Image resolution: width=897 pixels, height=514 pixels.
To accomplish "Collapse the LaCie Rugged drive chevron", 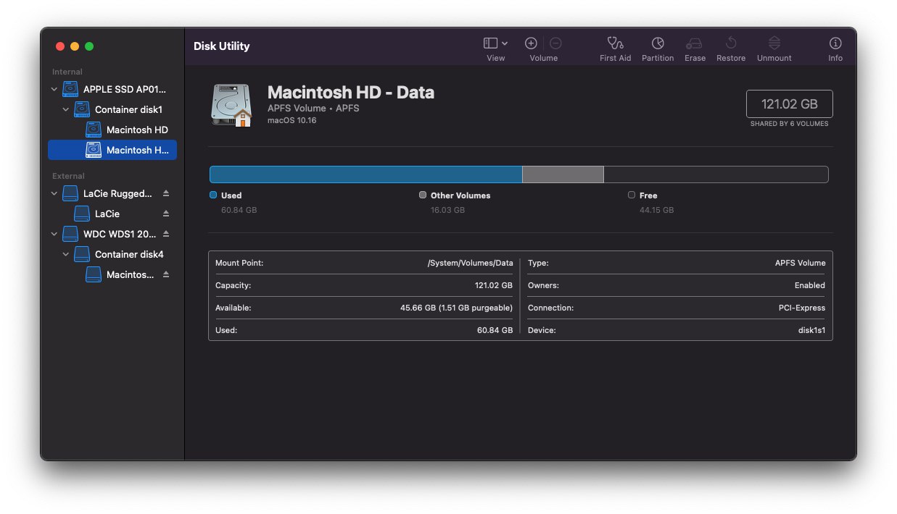I will 54,194.
